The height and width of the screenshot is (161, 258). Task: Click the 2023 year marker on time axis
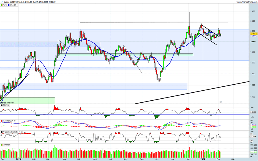click(x=18, y=158)
